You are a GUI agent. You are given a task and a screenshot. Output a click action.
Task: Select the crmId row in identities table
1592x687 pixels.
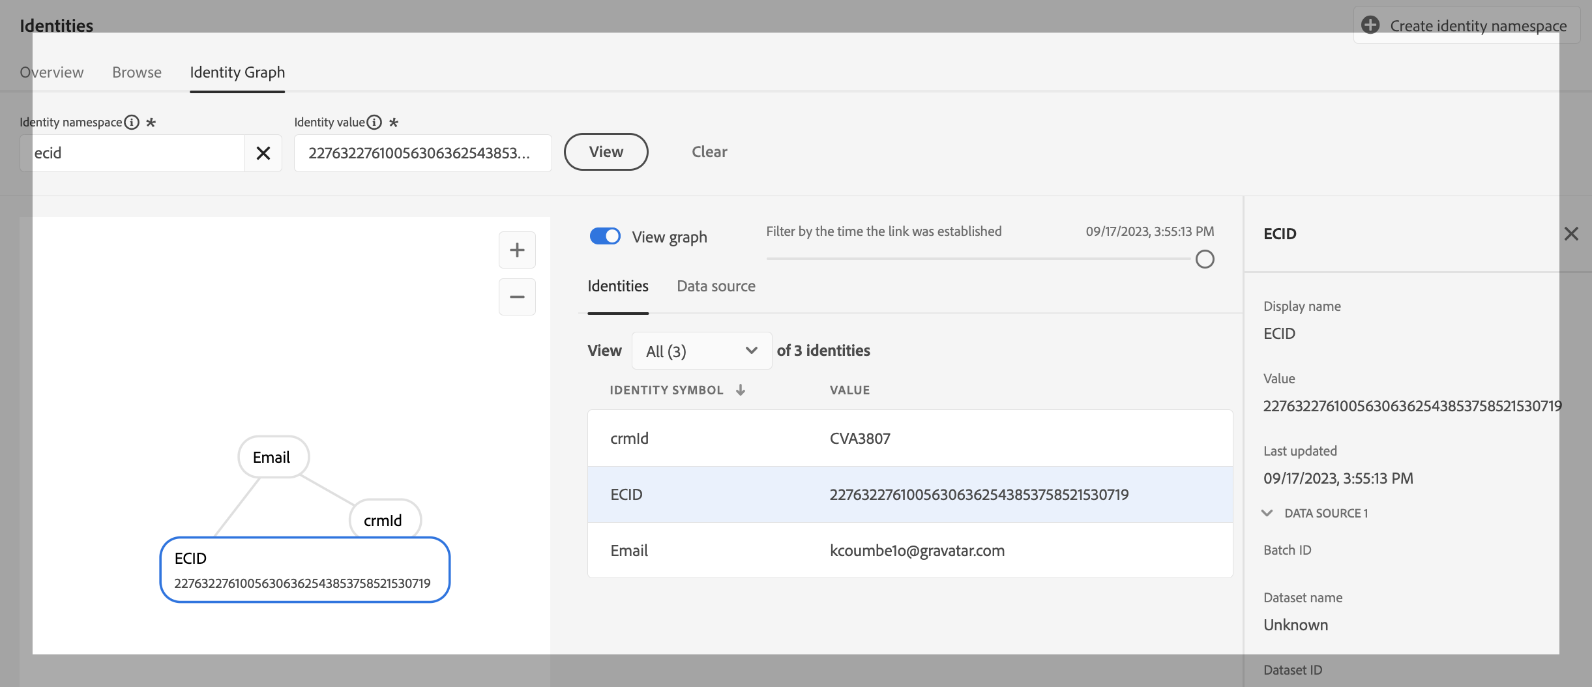click(910, 439)
